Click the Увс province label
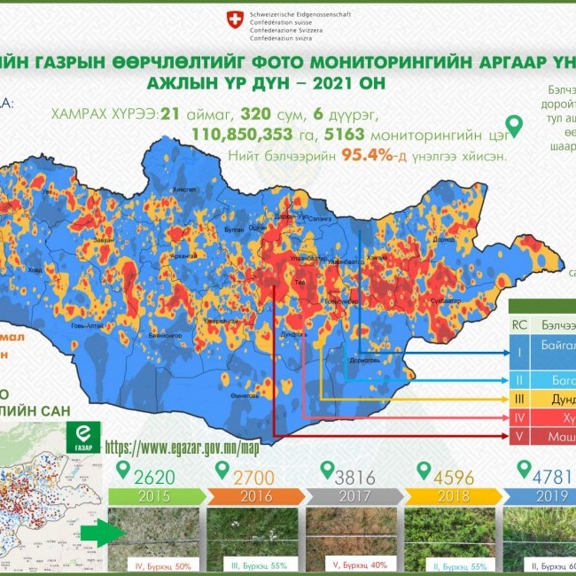Viewport: 576px width, 576px height. 47,191
